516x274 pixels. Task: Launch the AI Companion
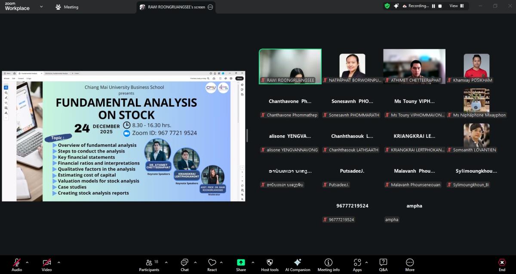click(298, 264)
